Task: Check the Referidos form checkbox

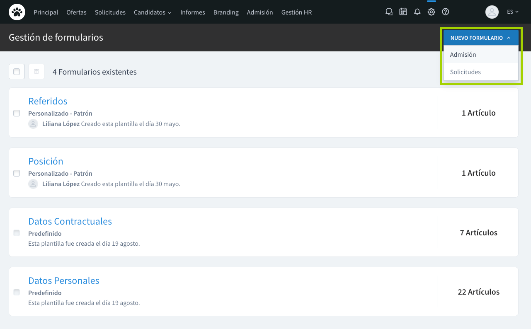Action: (17, 113)
